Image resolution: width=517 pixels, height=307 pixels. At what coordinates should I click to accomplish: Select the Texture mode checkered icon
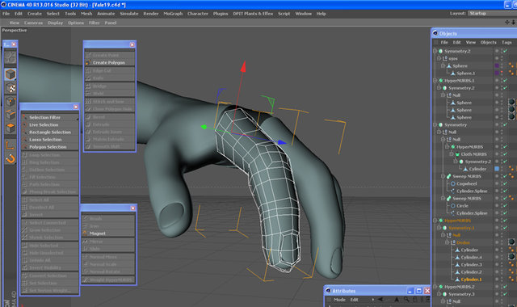coord(11,88)
